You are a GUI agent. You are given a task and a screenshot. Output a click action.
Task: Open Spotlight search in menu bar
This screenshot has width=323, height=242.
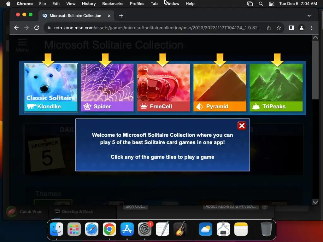click(261, 4)
